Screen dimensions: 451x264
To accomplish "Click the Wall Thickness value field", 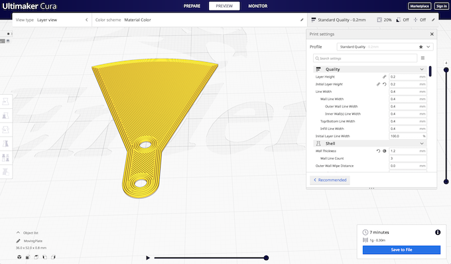I will (x=408, y=151).
